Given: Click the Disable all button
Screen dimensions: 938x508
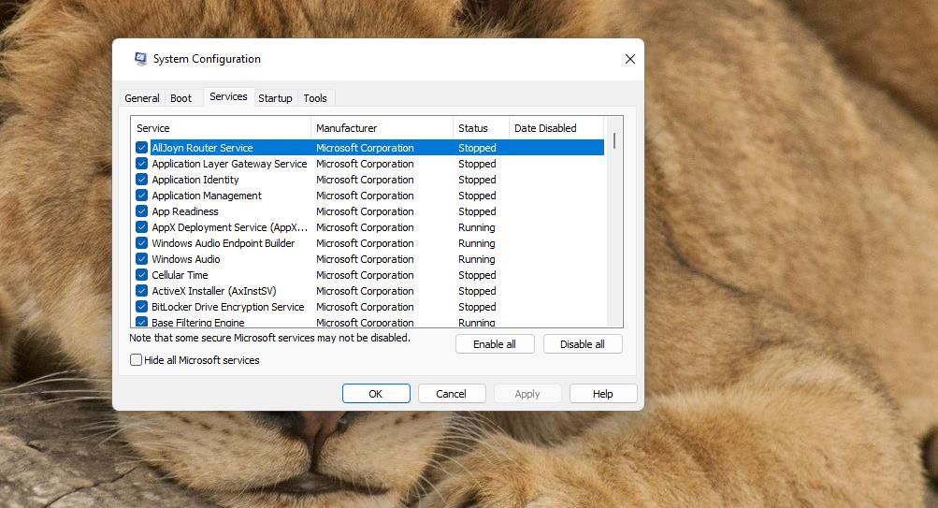Looking at the screenshot, I should click(582, 344).
